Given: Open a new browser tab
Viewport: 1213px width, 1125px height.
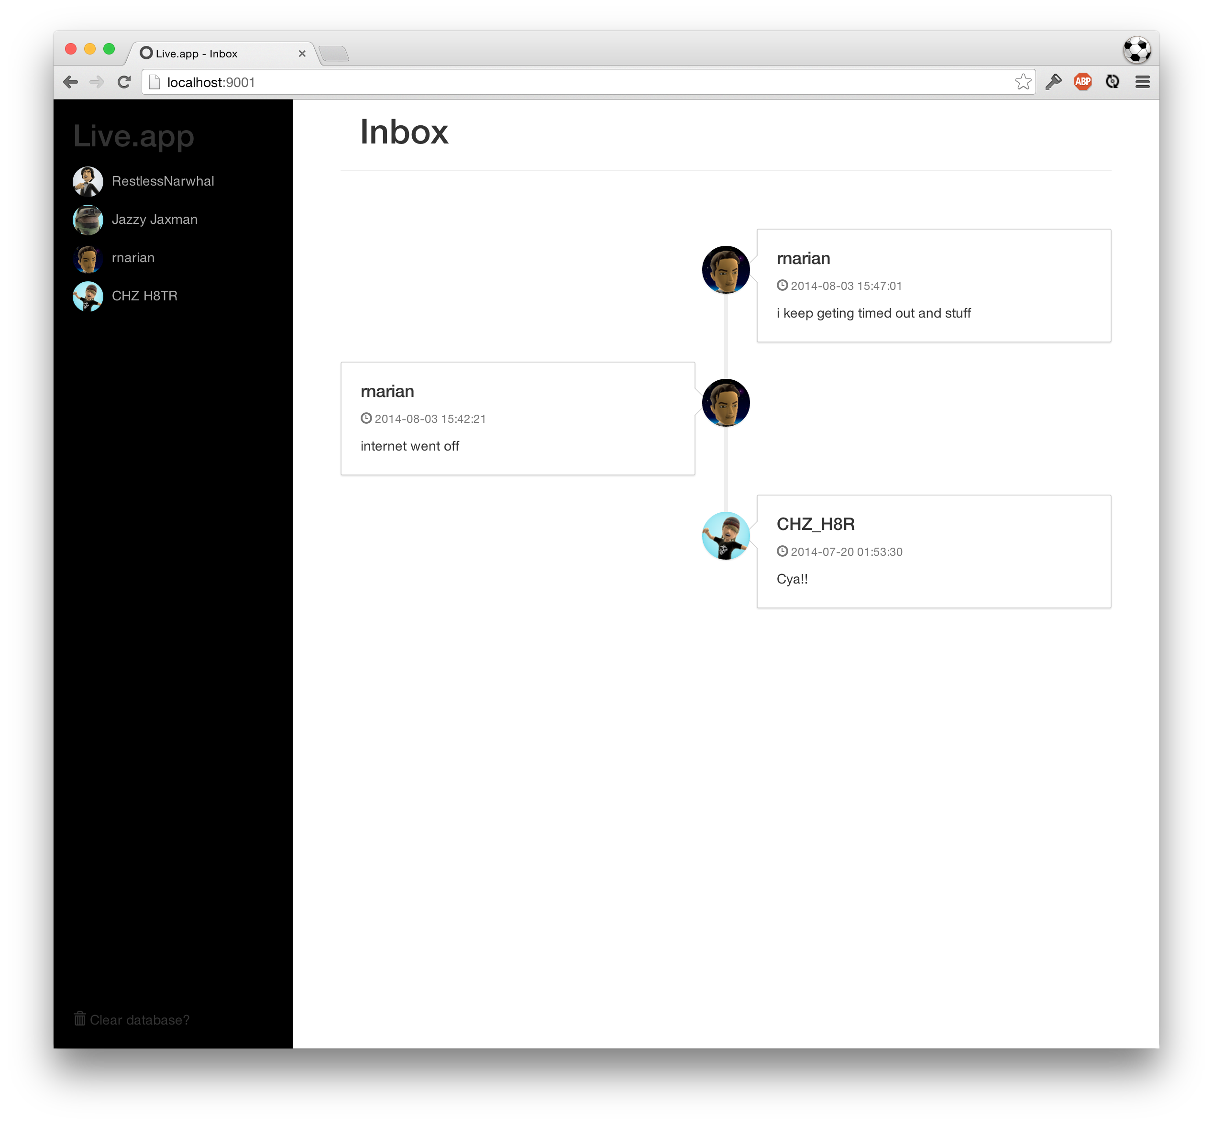Looking at the screenshot, I should pos(333,54).
